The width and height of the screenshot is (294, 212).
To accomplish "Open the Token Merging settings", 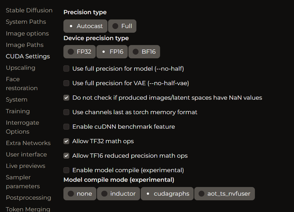I will [28, 209].
